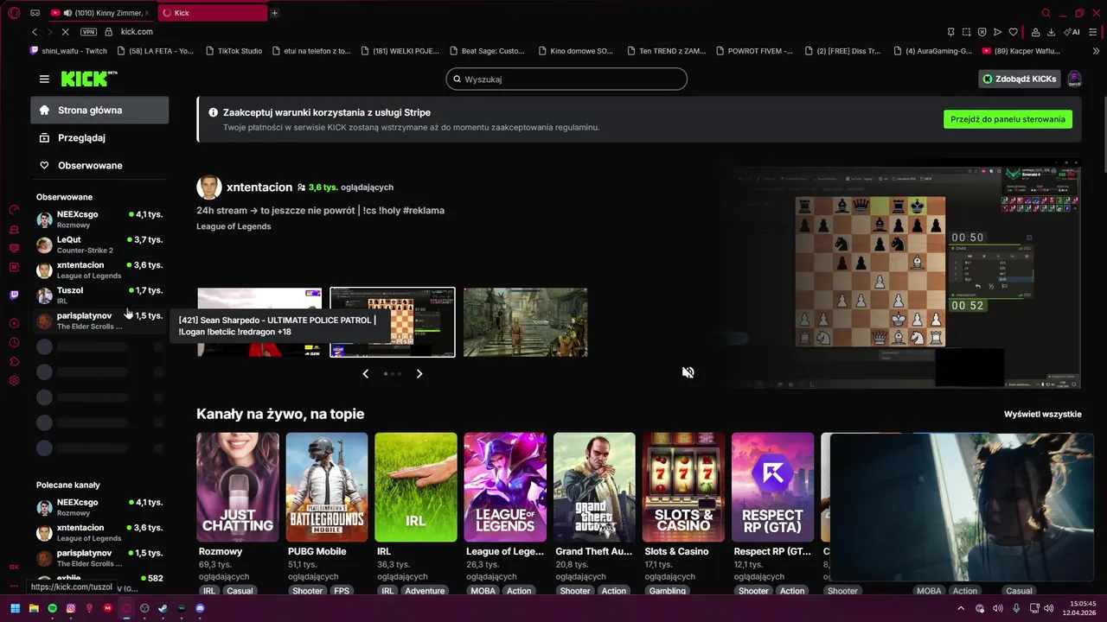The height and width of the screenshot is (622, 1107).
Task: Open the Respect RP (GTA) category card
Action: click(772, 487)
